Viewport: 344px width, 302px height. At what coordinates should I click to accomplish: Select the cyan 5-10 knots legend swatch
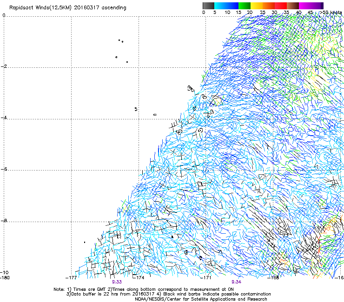(220, 6)
